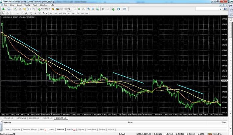The width and height of the screenshot is (233, 135).
Task: Switch to the EURUSD,H1 chart tab
Action: [47, 118]
